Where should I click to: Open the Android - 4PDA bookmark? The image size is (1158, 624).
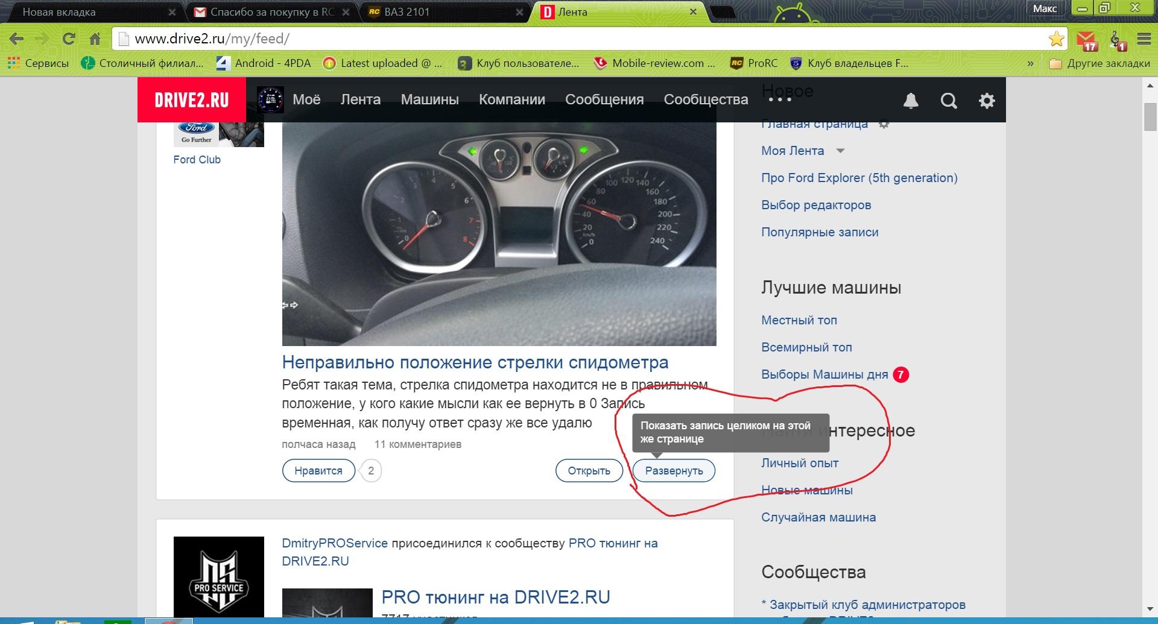tap(264, 63)
